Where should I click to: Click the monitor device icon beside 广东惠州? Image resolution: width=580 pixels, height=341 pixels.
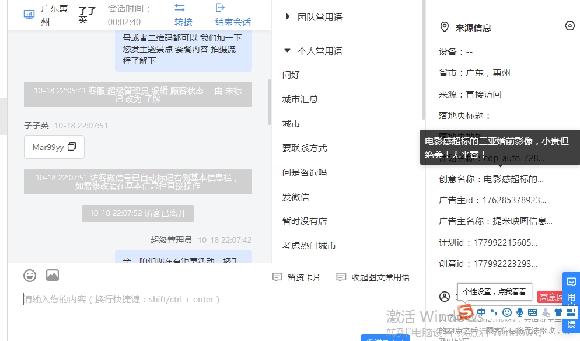(x=29, y=15)
